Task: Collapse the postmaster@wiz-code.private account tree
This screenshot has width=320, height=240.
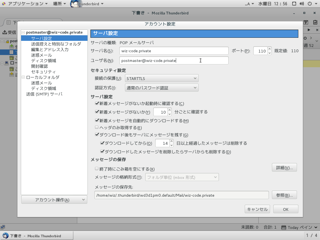Action: [23, 32]
